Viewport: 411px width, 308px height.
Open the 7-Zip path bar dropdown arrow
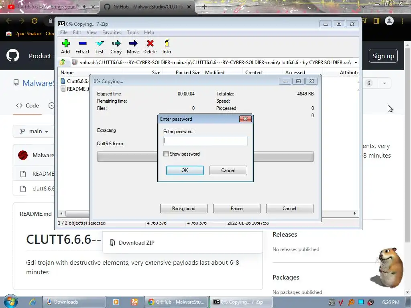[356, 62]
